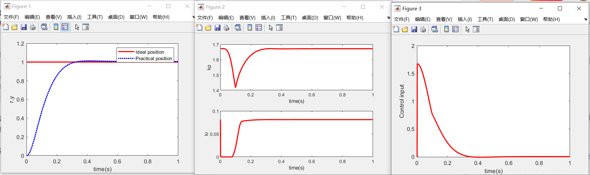
Task: Click the 'r,y' axis label in Figure 1
Action: [x=12, y=99]
